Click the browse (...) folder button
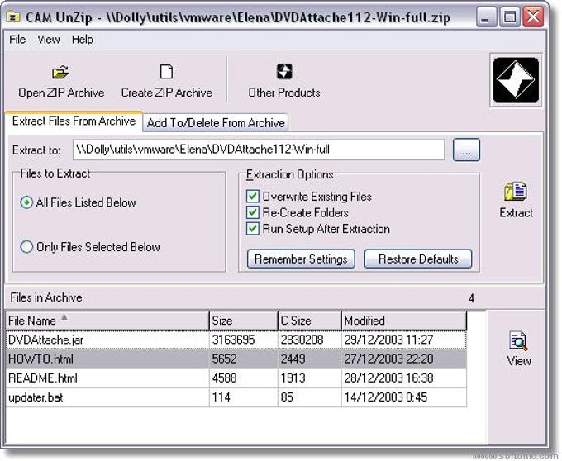 [x=466, y=150]
